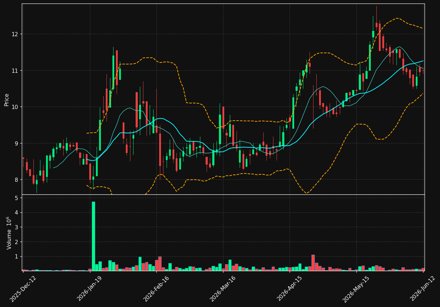This screenshot has height=307, width=440.
Task: Click the 2025-Dec-12 date label
Action: (x=23, y=288)
